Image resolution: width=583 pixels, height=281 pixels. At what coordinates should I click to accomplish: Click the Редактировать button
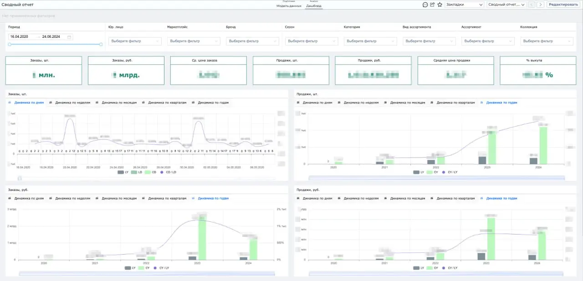[x=563, y=5]
